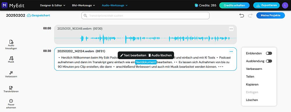
Task: Choose Teilen in context menu
Action: pos(250,77)
